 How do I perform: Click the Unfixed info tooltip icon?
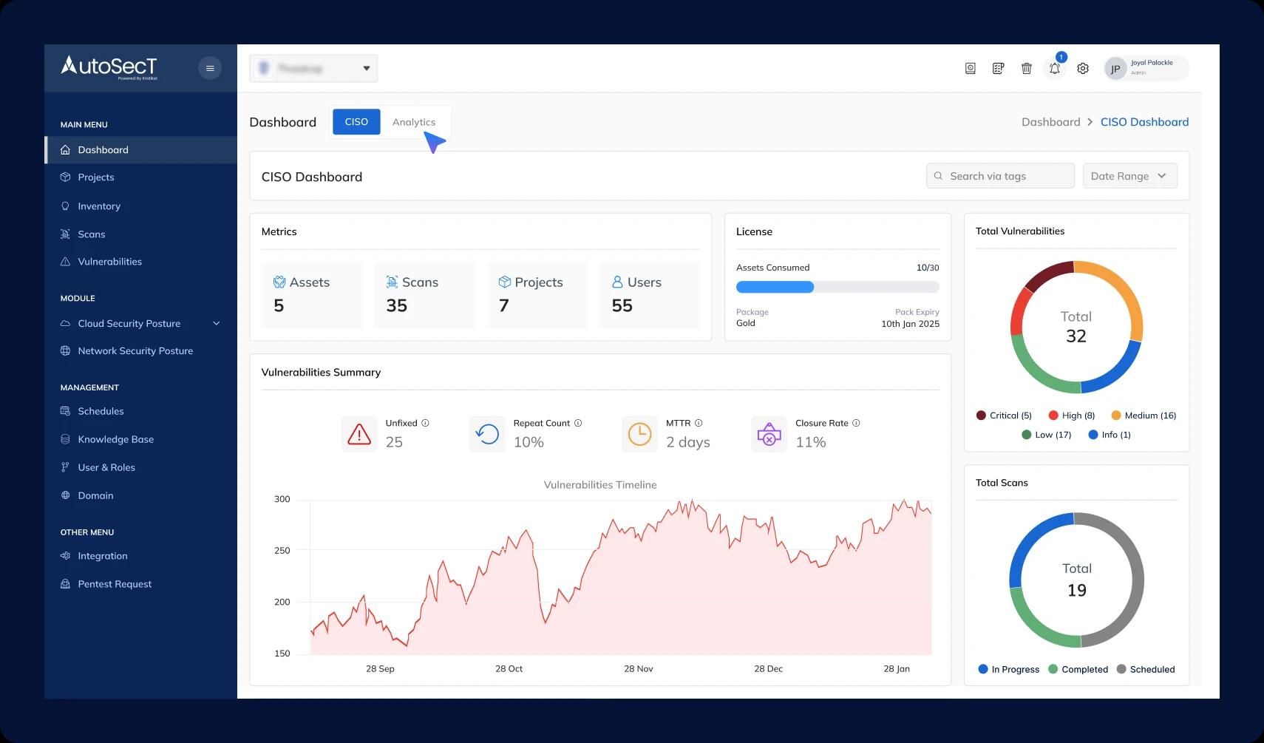[425, 423]
